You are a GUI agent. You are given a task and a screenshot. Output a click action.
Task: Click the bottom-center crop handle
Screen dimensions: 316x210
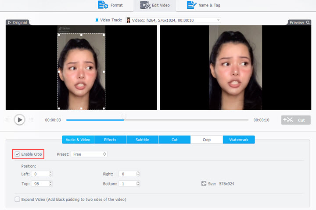click(82, 108)
